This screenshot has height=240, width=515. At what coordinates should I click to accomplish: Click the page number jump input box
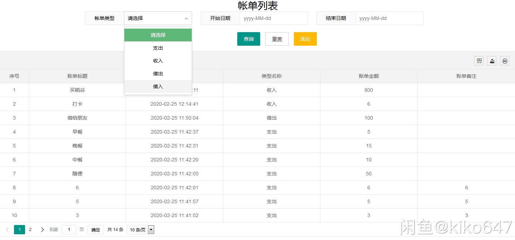coord(69,230)
